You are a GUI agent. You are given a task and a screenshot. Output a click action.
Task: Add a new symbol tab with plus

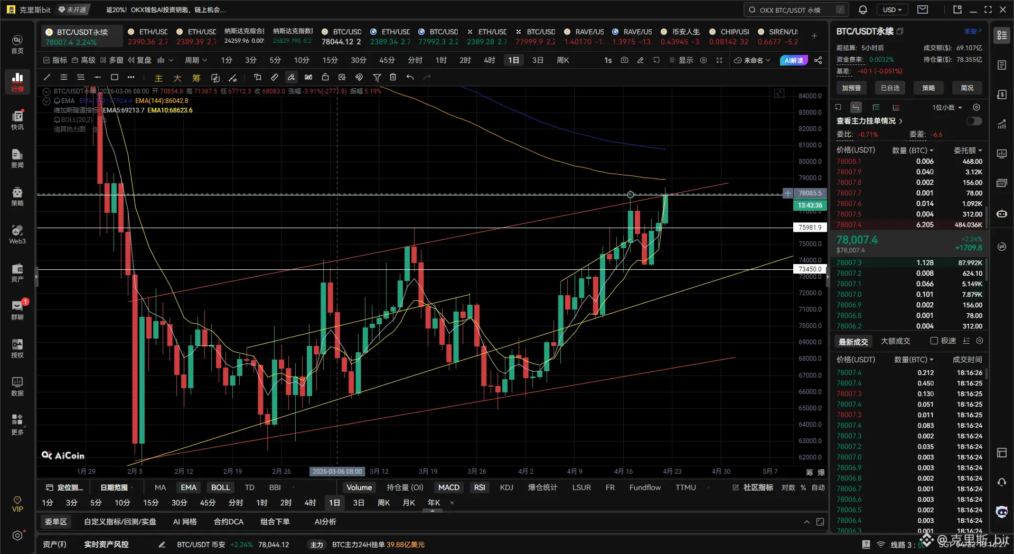[x=814, y=36]
